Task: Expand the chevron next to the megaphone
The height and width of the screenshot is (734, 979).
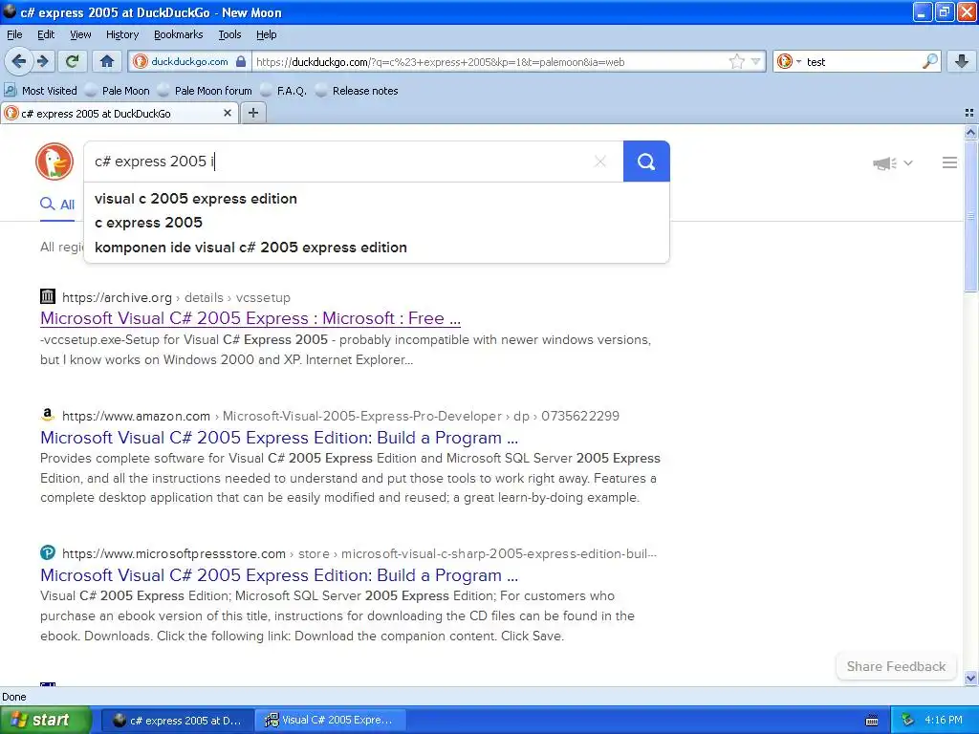Action: [908, 162]
